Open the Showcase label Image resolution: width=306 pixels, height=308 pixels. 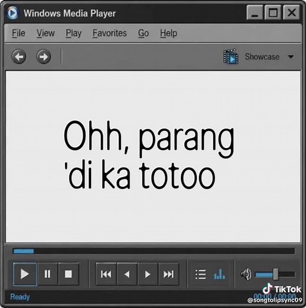click(x=262, y=57)
